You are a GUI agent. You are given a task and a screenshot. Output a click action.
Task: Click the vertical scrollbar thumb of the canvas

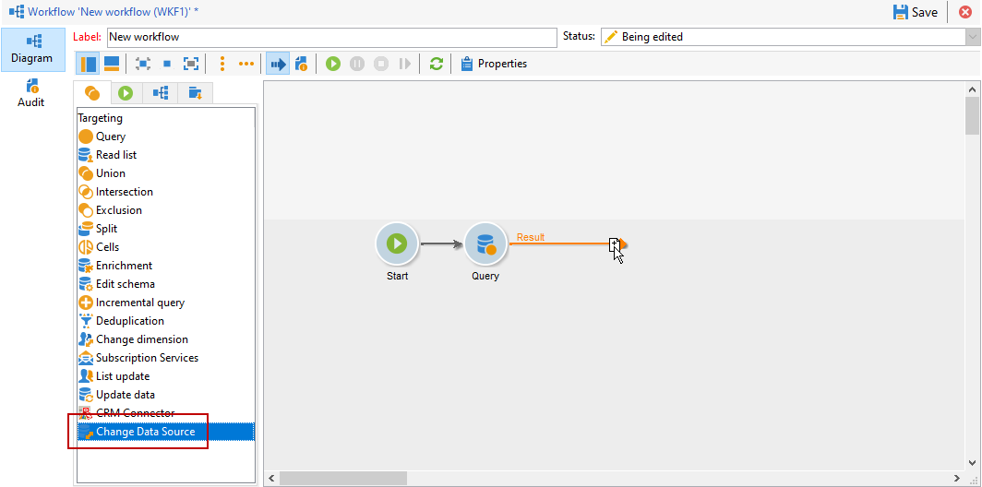pyautogui.click(x=971, y=116)
